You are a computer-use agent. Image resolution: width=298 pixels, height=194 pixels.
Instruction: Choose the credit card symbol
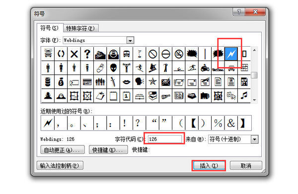click(87, 82)
